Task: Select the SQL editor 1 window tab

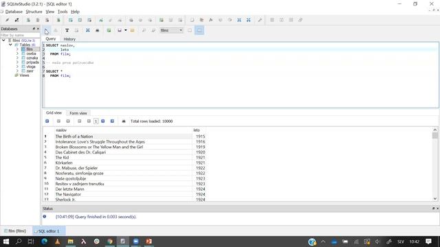Action: point(49,231)
